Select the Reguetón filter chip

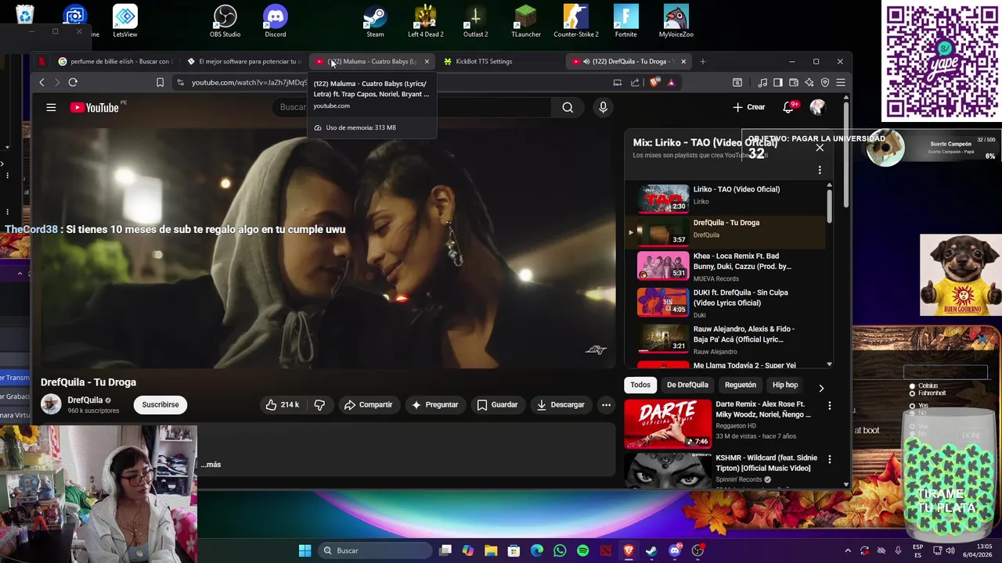741,385
